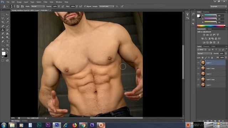The height and width of the screenshot is (128, 228).
Task: Select the Dodge tool
Action: (7, 37)
